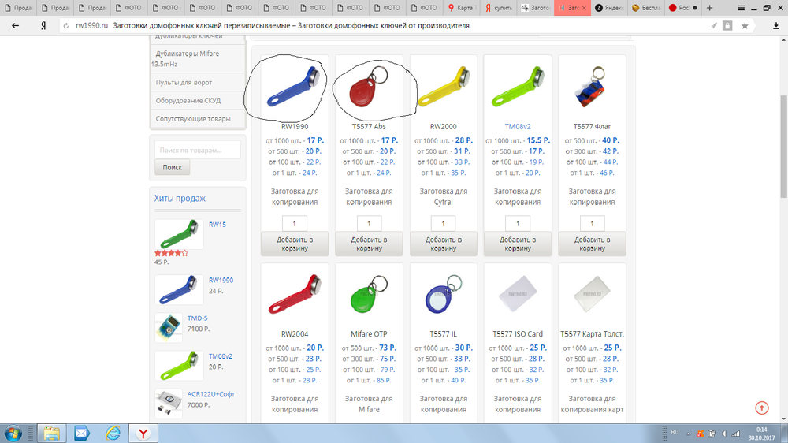Open the TM08v2 product link in grid
The image size is (788, 443).
(x=518, y=126)
